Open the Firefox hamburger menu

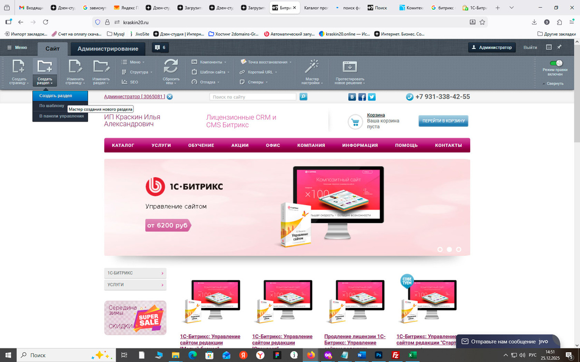point(572,22)
